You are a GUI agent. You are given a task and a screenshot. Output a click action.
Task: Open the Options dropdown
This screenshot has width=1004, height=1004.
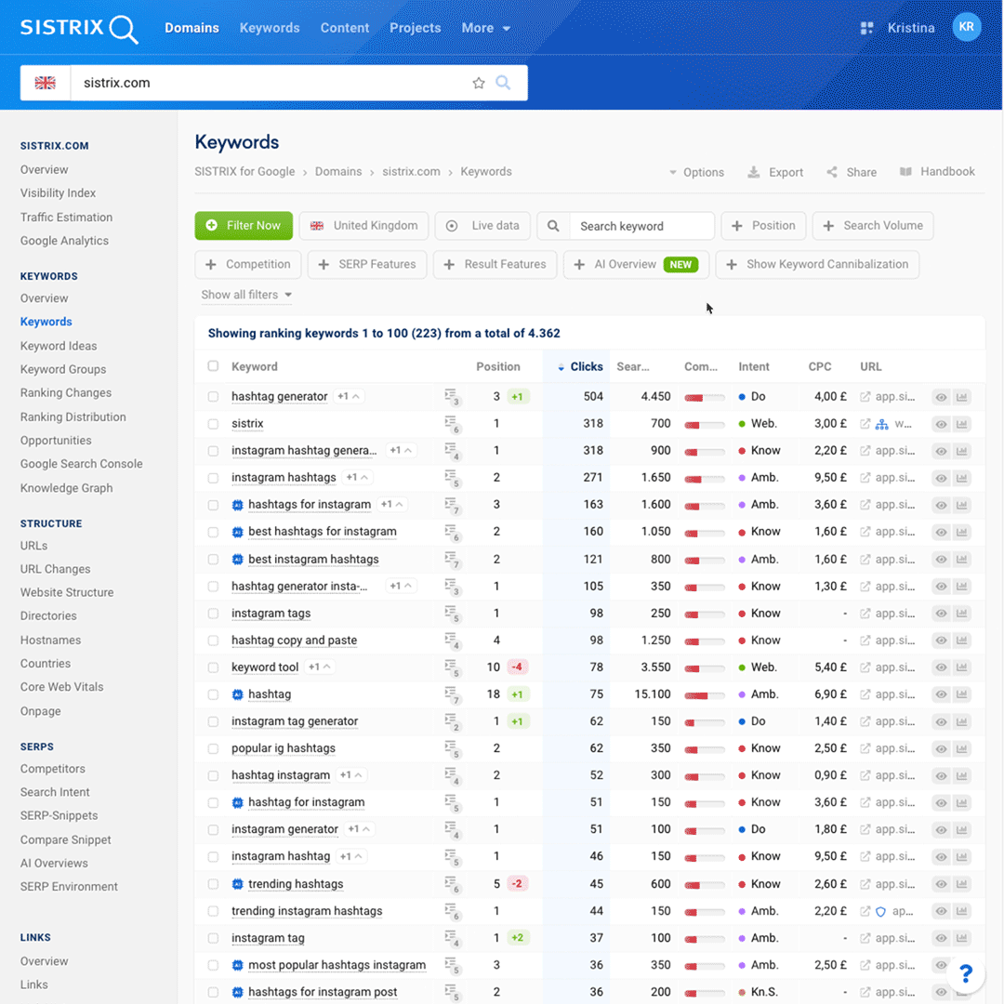(x=696, y=172)
